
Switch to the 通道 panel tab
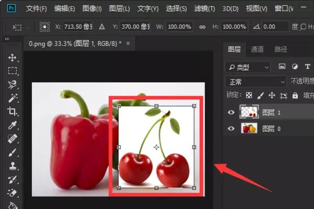[257, 49]
